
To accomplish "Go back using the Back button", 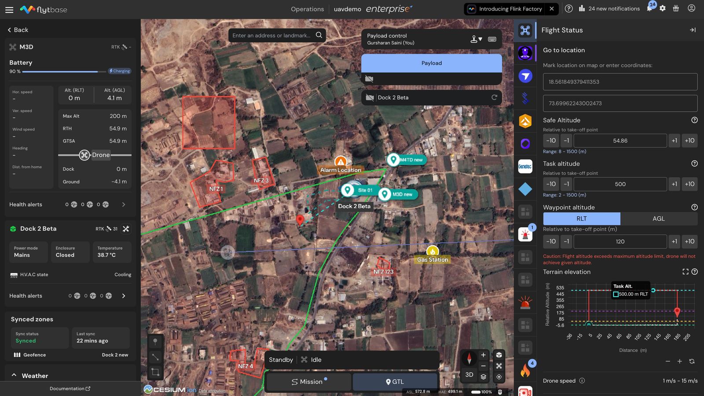I will [x=18, y=30].
